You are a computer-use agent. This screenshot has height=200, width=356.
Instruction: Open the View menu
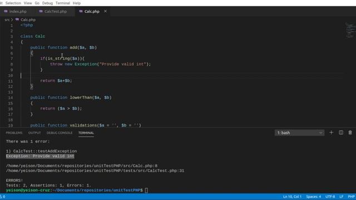(28, 3)
